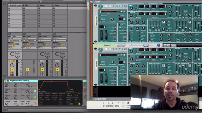Toggle Ring Mod on Subtractor 1

tap(170, 16)
